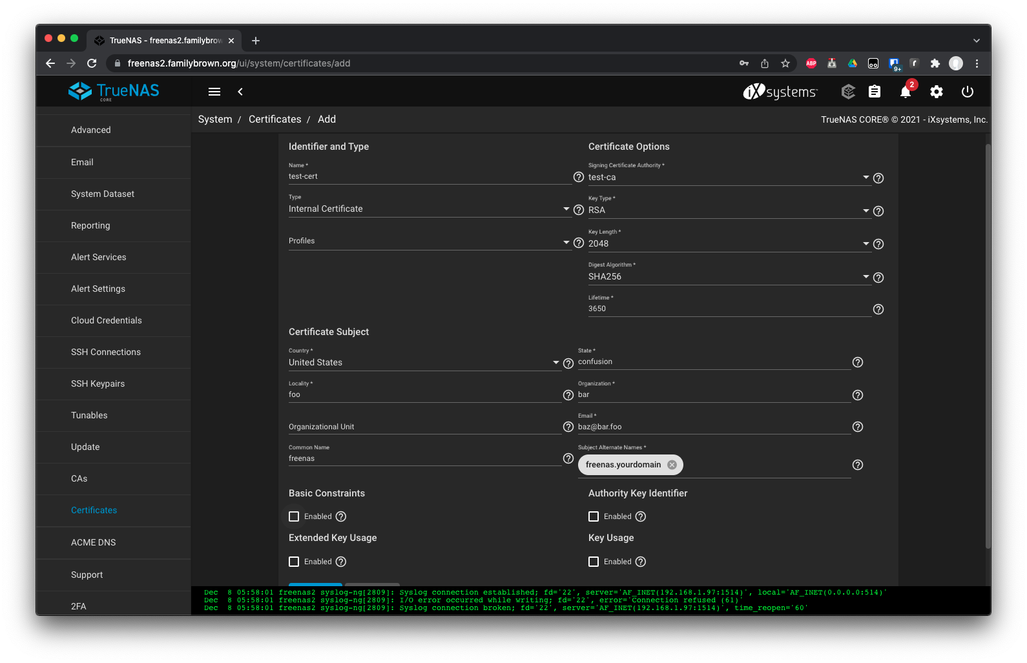Click the Organizational Unit input field
Screen dimensions: 1027x663
point(424,427)
